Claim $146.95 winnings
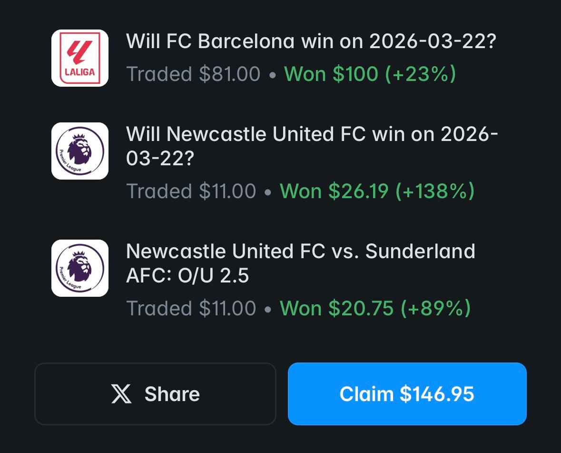Screen dimensions: 561x453 (x=407, y=394)
